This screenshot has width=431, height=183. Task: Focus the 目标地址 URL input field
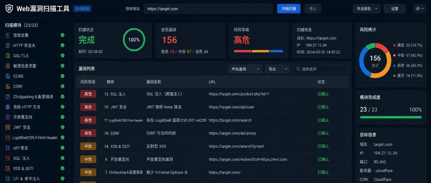[x=208, y=9]
